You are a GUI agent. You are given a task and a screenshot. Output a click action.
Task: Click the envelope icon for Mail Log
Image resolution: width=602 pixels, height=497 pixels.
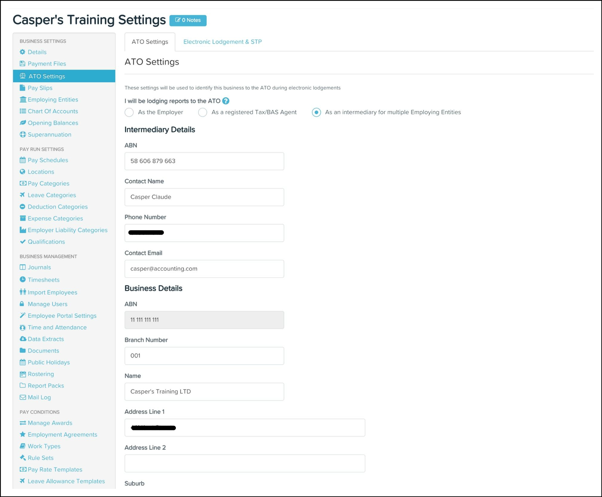tap(23, 397)
